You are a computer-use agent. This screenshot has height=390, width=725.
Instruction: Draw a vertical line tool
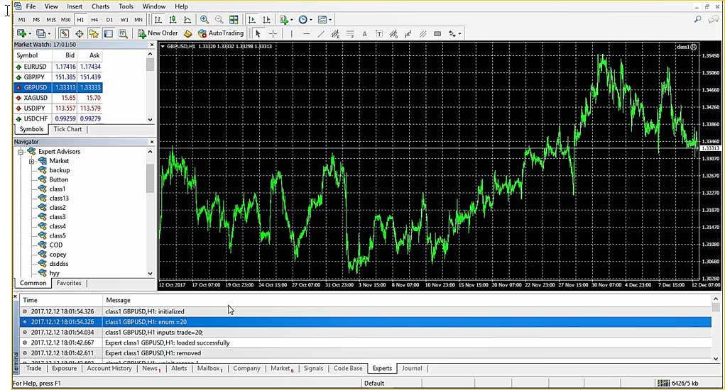(x=291, y=33)
